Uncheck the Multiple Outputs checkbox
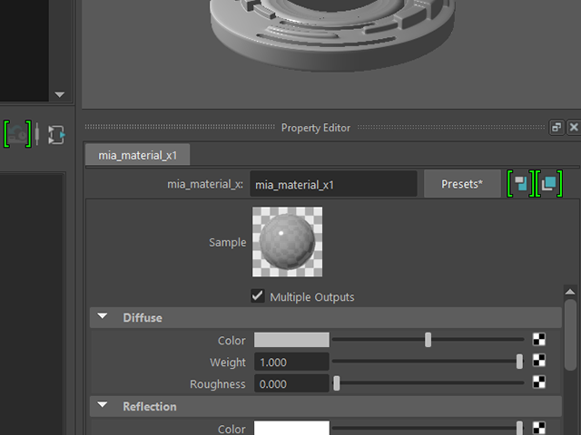The image size is (581, 435). coord(258,296)
